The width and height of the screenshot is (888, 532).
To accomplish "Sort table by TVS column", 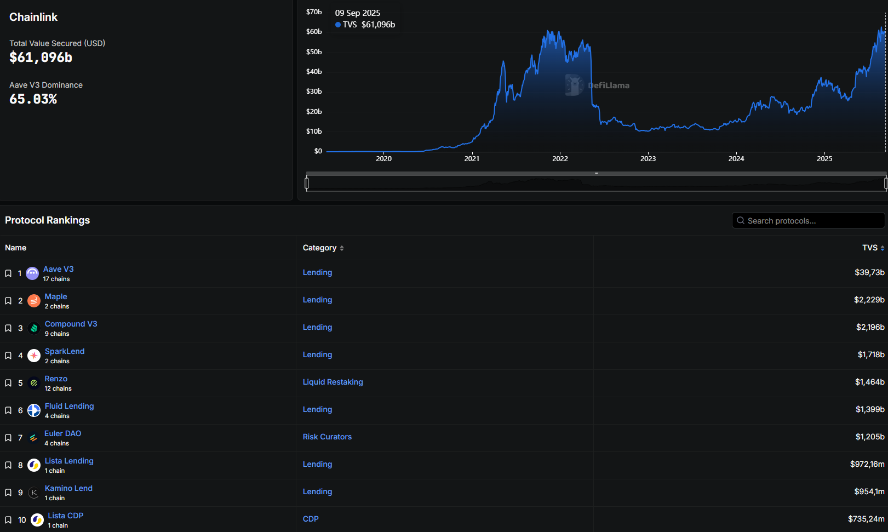I will point(873,248).
